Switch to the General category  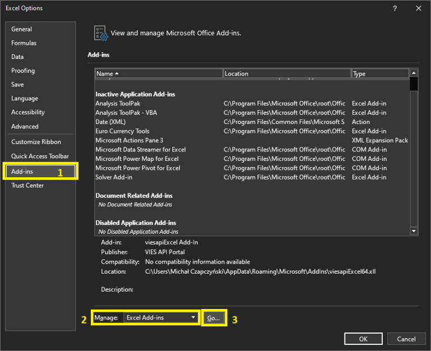coord(21,29)
